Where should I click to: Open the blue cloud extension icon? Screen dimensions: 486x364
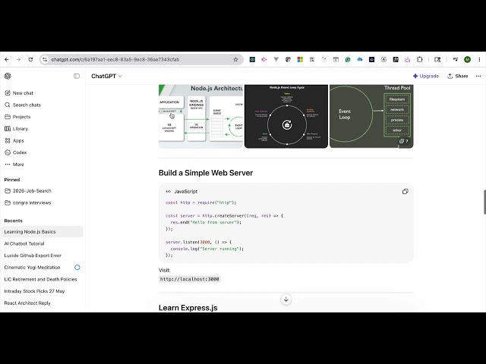click(x=359, y=59)
